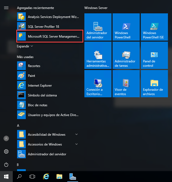Open Usuarios y equipos de Active Directory
The height and width of the screenshot is (182, 172).
48,115
